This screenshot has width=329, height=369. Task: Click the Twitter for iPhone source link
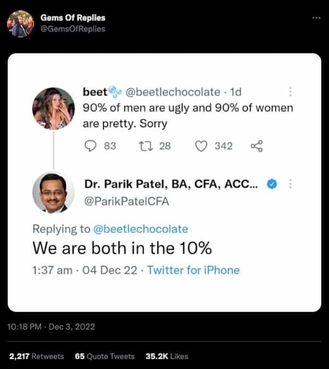click(194, 270)
